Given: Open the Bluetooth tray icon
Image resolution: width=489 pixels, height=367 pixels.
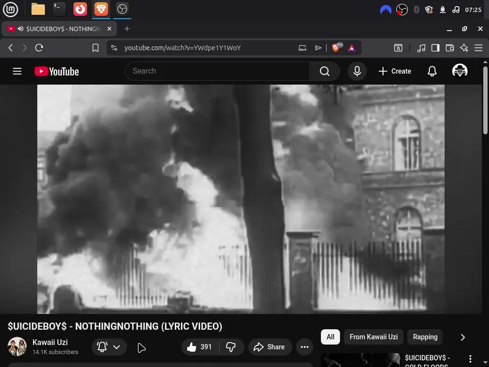Looking at the screenshot, I should (x=416, y=10).
